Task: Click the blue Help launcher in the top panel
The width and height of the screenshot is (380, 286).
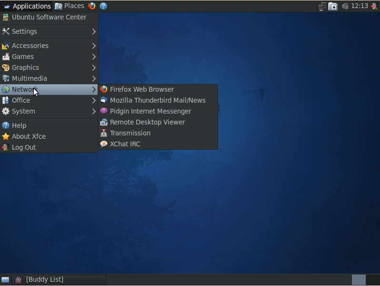Action: pyautogui.click(x=103, y=6)
